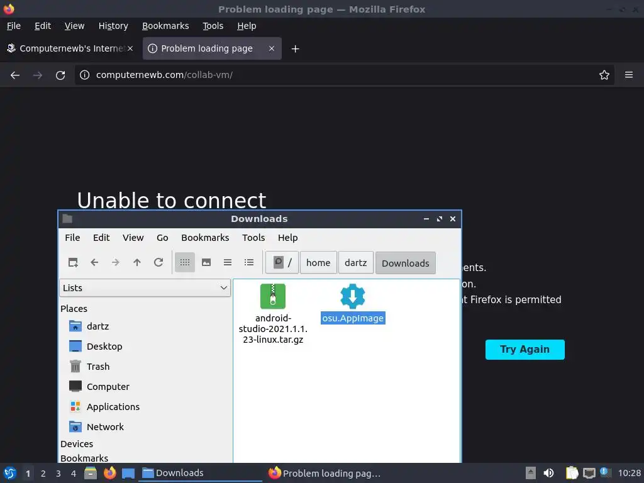Viewport: 644px width, 483px height.
Task: Go up to parent folder
Action: tap(137, 262)
